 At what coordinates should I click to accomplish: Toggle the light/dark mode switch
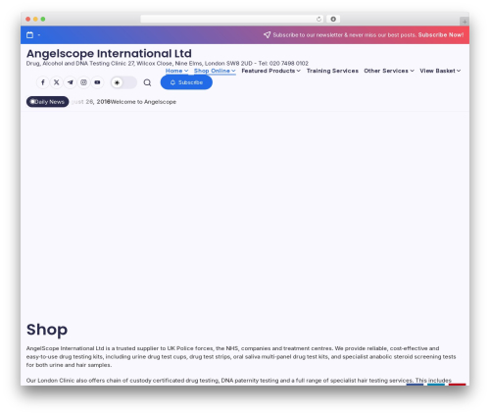tap(123, 82)
